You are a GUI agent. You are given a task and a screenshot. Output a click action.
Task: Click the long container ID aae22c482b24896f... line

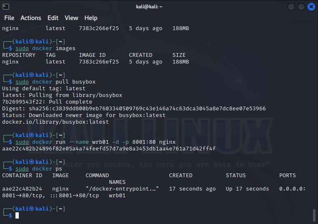[x=109, y=149]
